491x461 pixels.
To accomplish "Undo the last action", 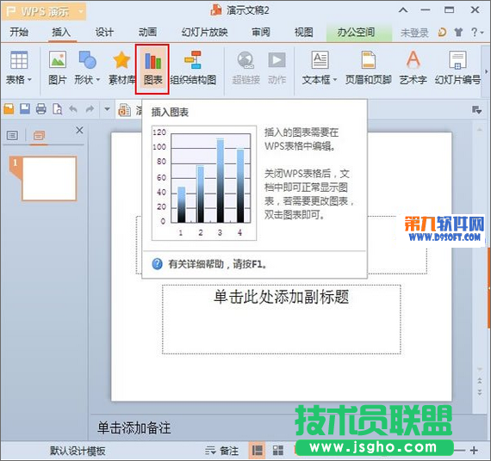I will pos(73,109).
